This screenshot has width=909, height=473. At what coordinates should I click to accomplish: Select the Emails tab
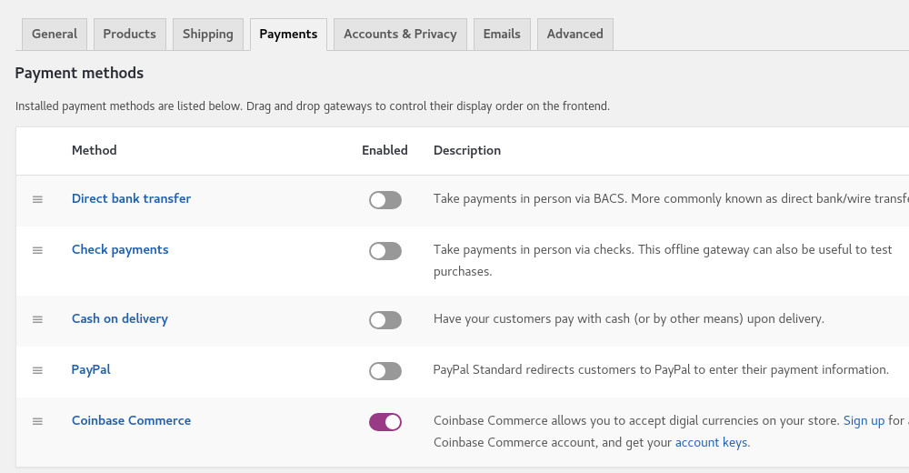[502, 35]
